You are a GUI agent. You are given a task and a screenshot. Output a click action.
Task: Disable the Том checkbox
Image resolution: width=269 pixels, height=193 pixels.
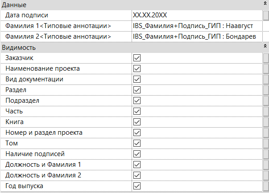pos(137,143)
